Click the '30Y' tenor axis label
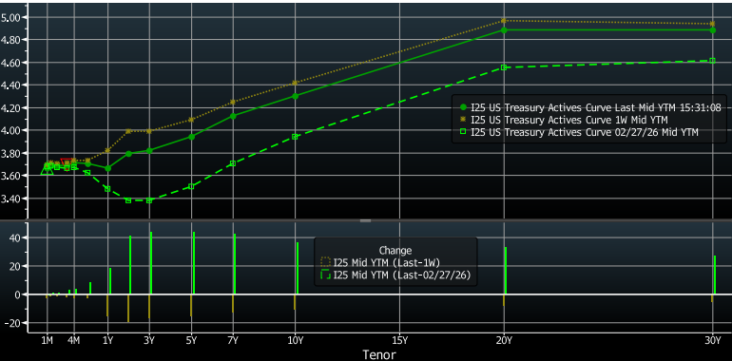 712,340
